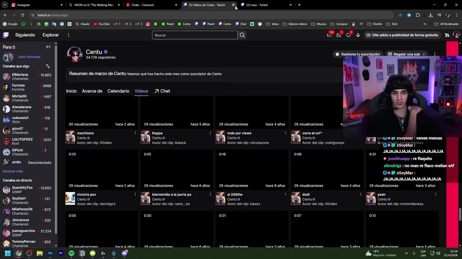462x259 pixels.
Task: Click the search magnifier button
Action: 242,35
